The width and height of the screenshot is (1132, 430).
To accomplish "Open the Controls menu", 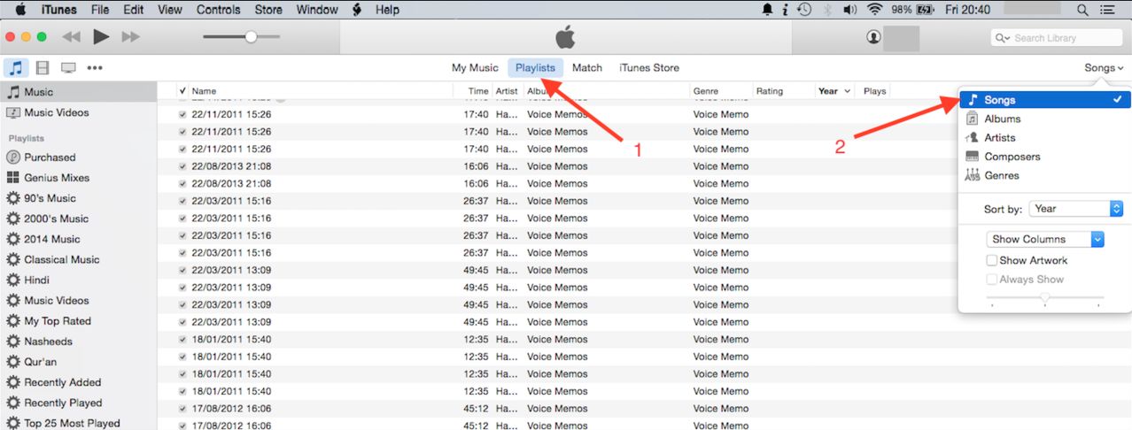I will (218, 10).
